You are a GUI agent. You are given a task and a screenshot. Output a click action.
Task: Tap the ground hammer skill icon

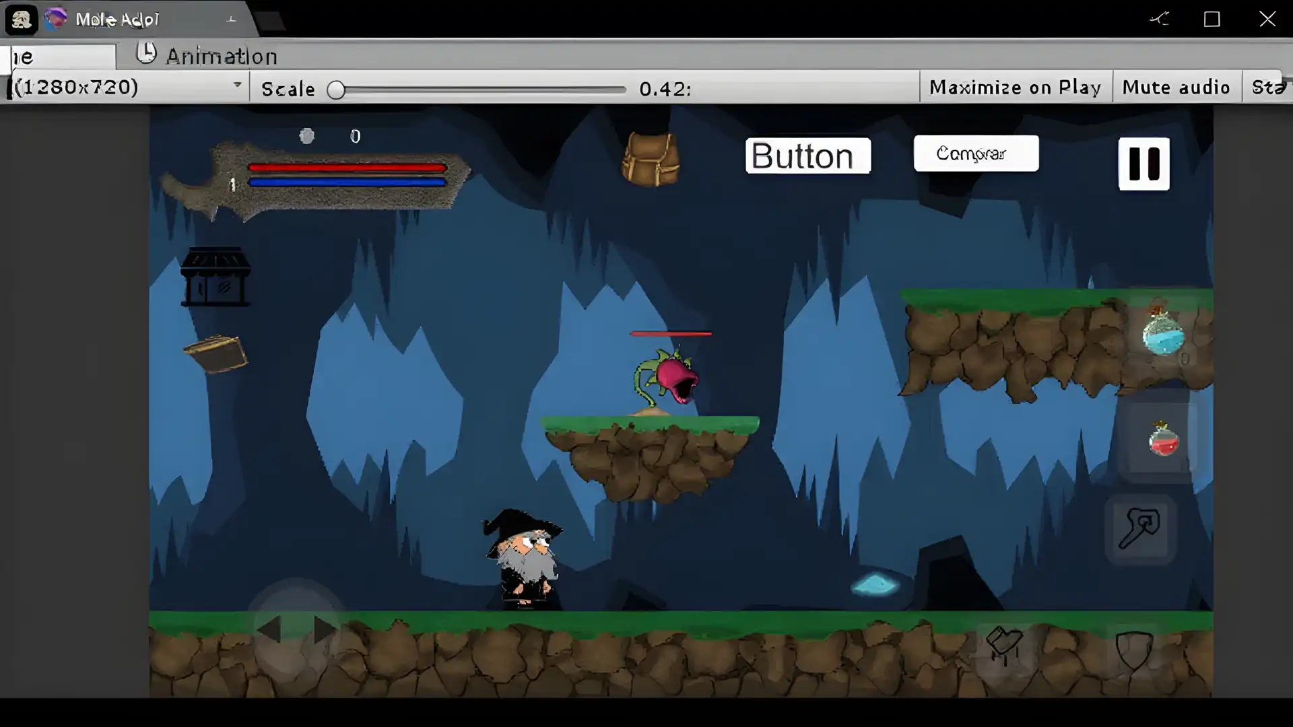1004,645
